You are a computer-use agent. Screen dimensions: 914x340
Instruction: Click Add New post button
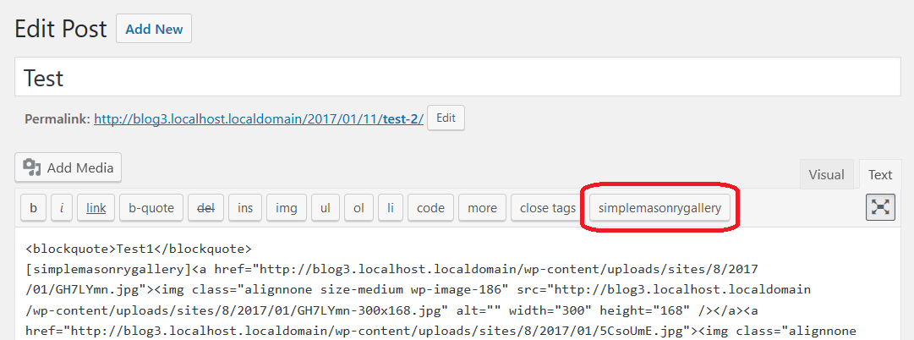[x=154, y=29]
